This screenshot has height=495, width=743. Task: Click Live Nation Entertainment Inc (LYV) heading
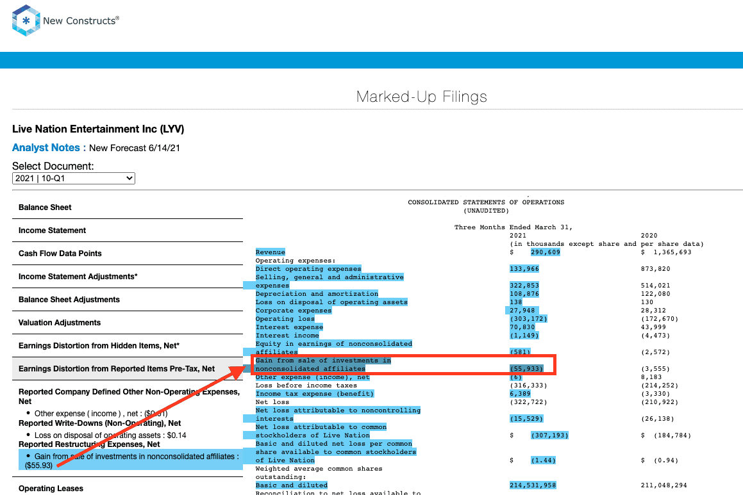tap(98, 129)
